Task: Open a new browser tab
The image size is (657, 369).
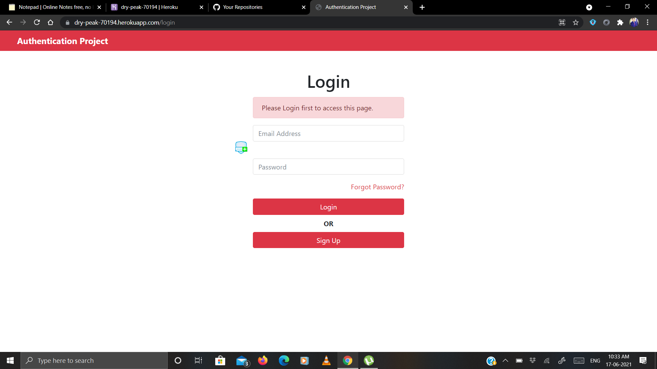Action: [422, 7]
